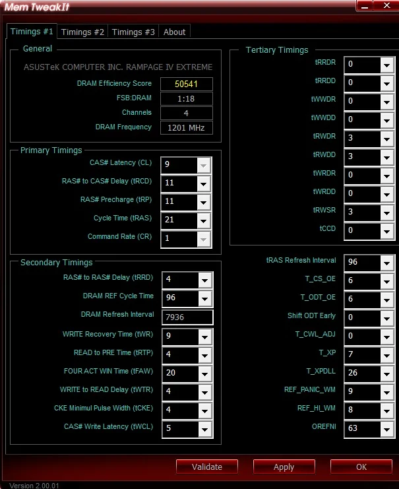The image size is (399, 489).
Task: Click the DRAM Refresh Interval field
Action: [x=187, y=317]
